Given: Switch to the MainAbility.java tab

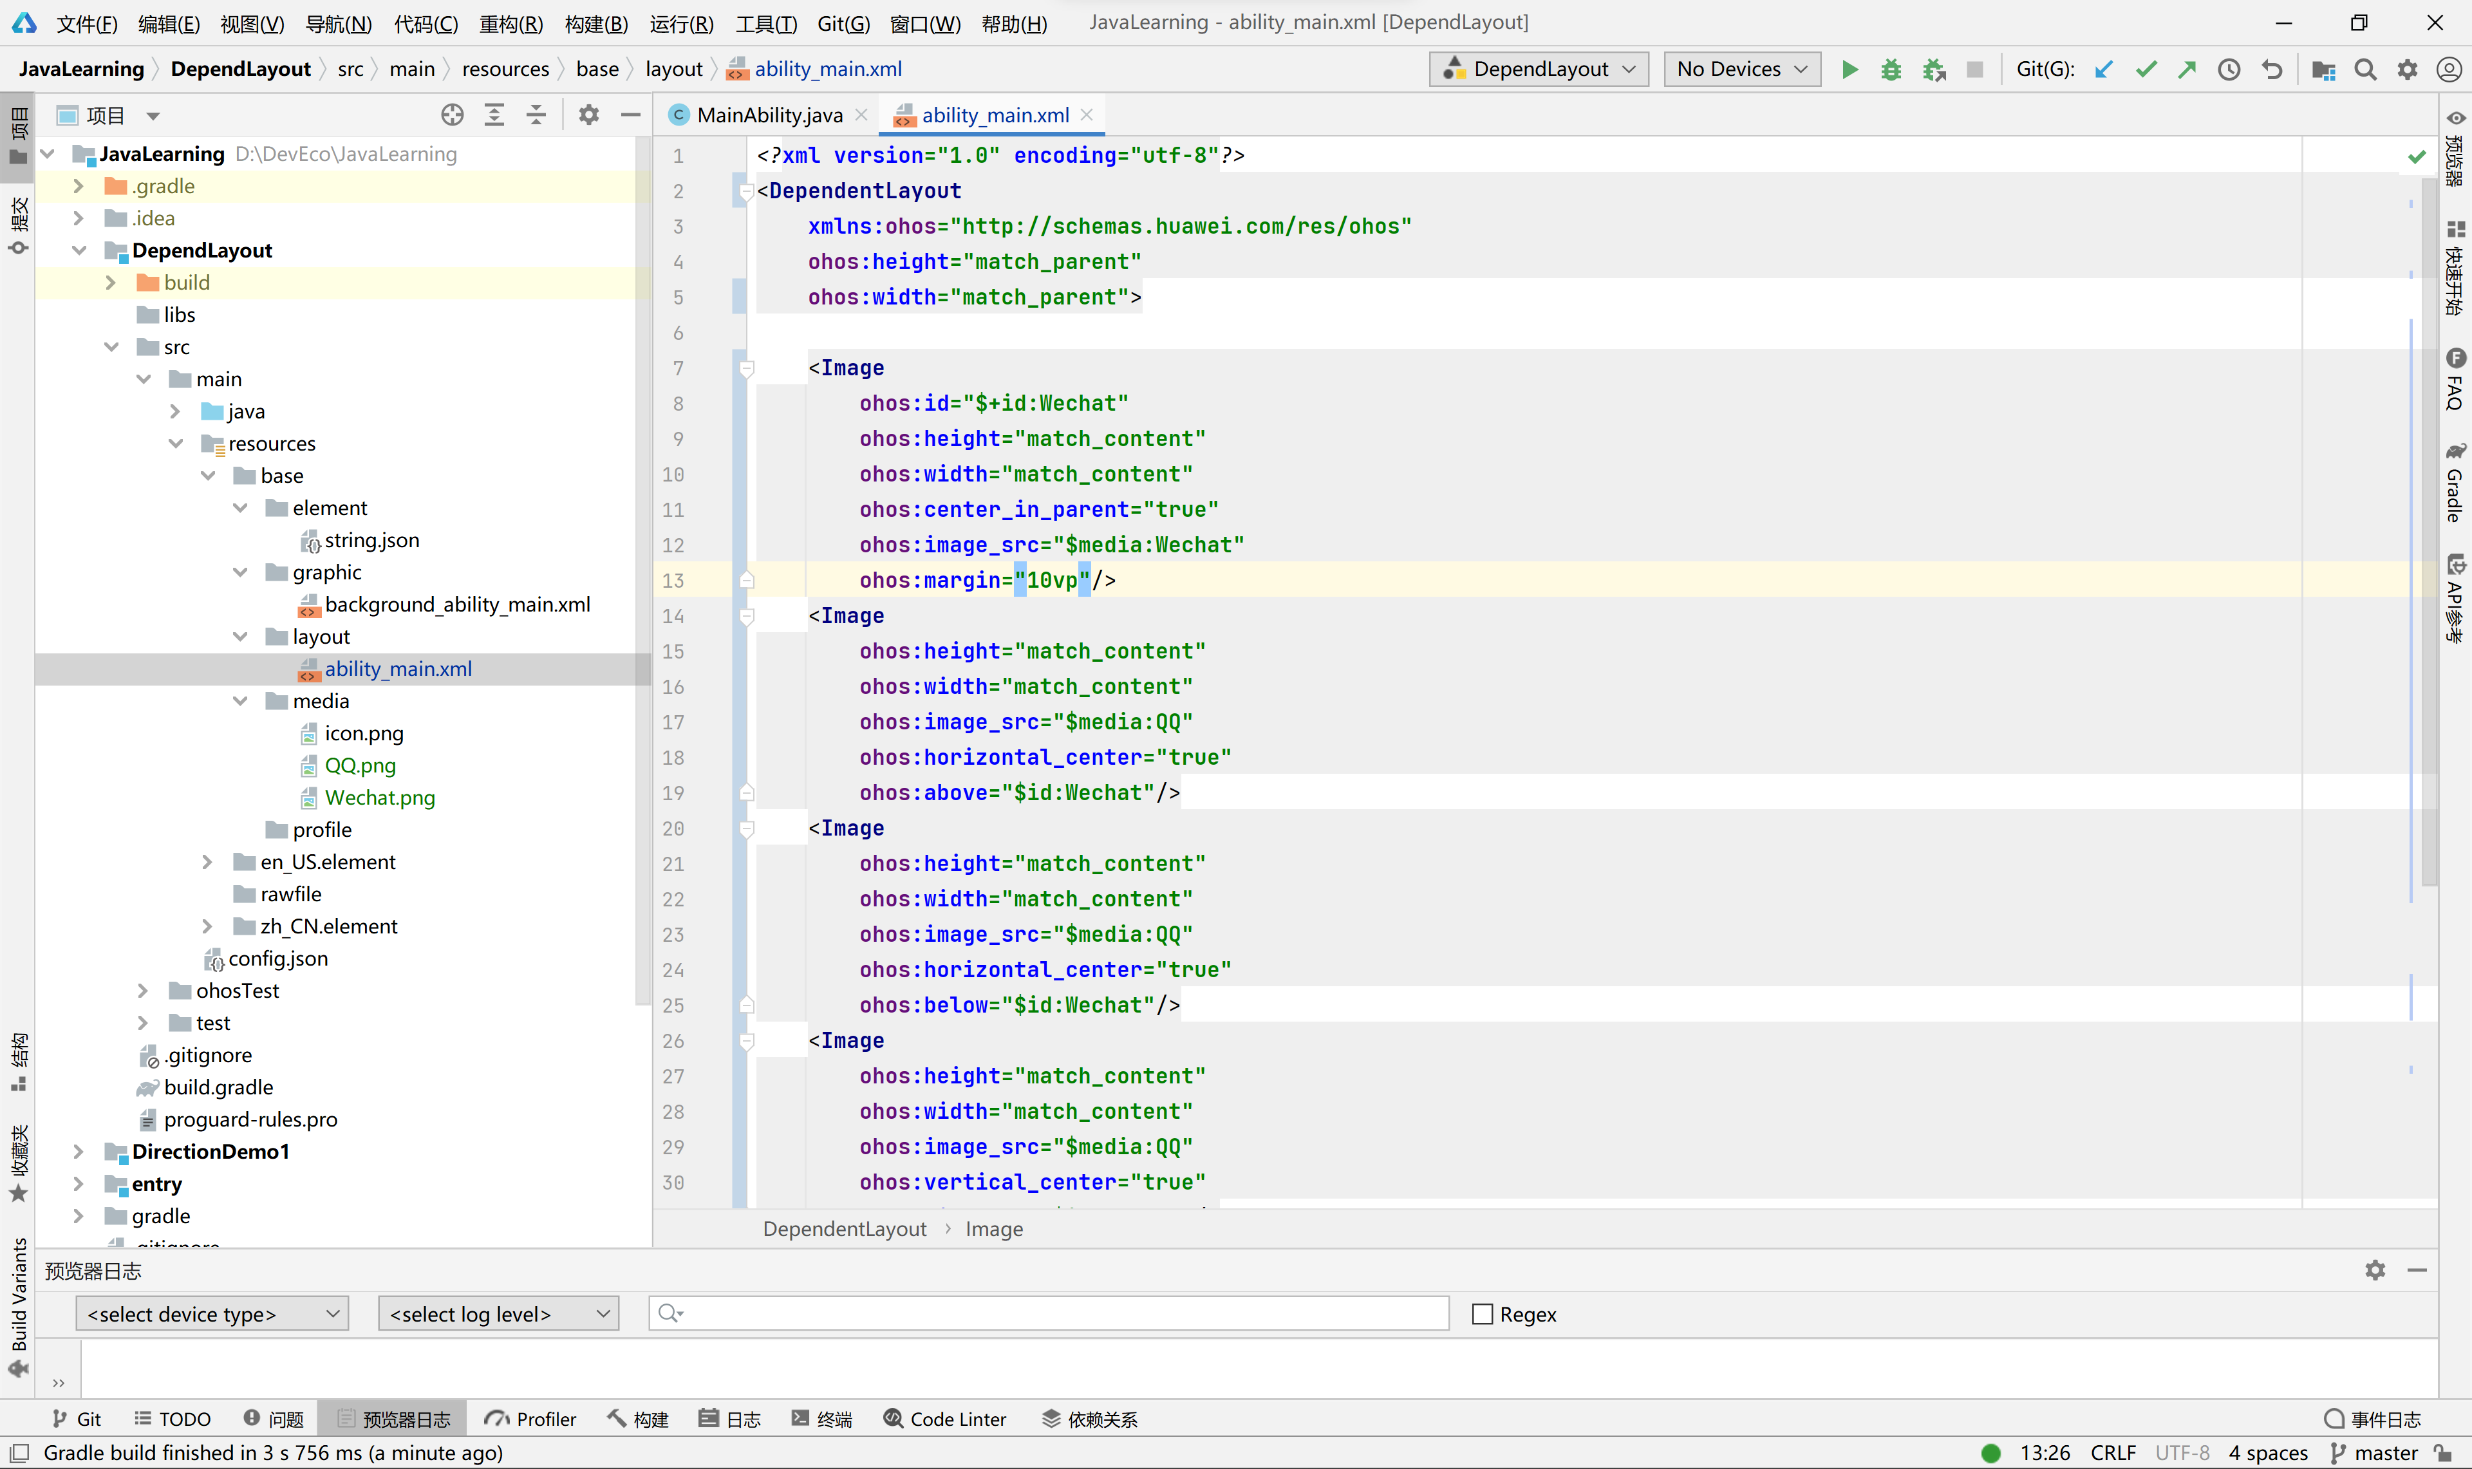Looking at the screenshot, I should point(769,115).
